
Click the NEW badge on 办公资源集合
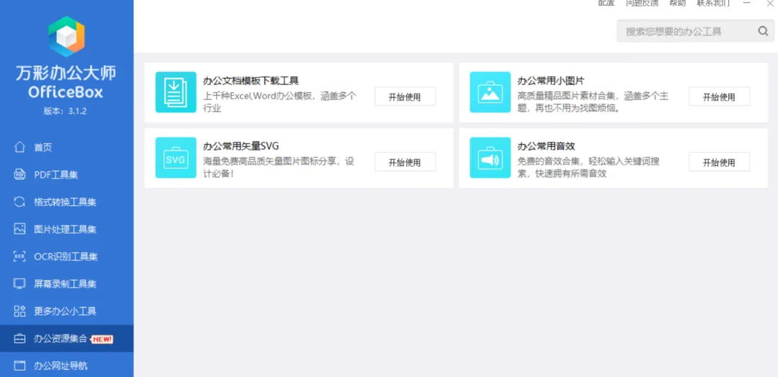pyautogui.click(x=103, y=340)
